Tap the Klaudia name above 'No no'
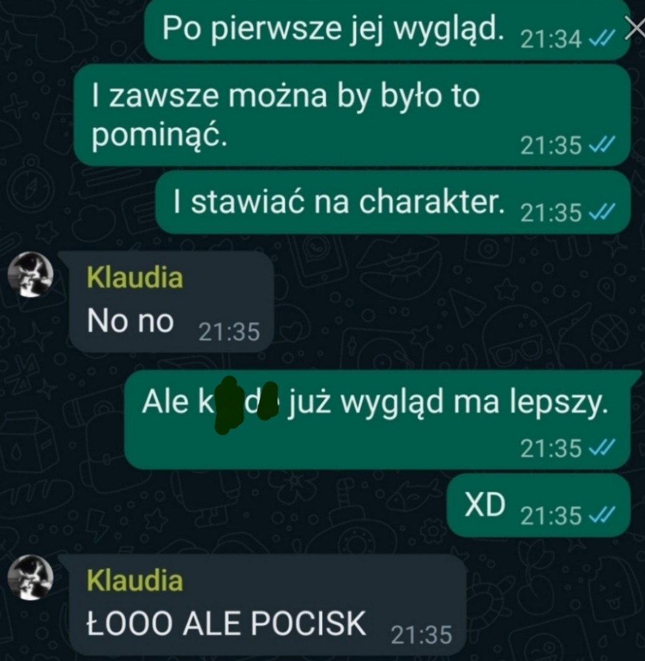The width and height of the screenshot is (645, 661). pyautogui.click(x=135, y=278)
